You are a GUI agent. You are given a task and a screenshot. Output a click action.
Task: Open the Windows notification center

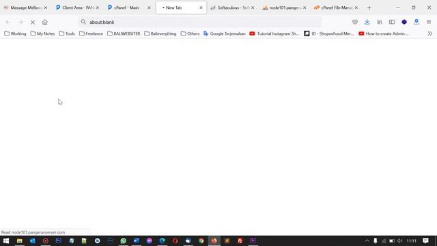(425, 241)
